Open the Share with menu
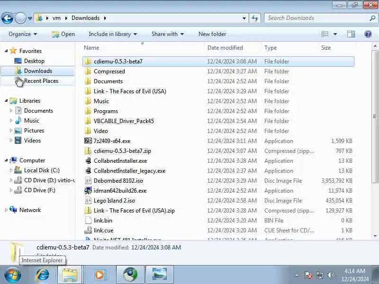The image size is (379, 284). point(168,34)
